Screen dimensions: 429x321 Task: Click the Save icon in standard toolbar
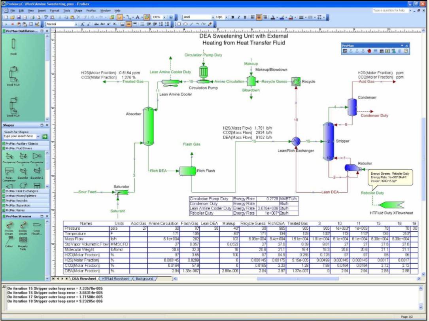click(19, 17)
